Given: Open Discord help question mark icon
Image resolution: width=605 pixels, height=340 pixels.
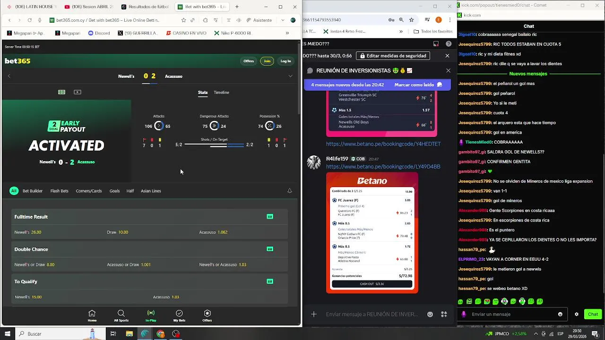Looking at the screenshot, I should (448, 44).
